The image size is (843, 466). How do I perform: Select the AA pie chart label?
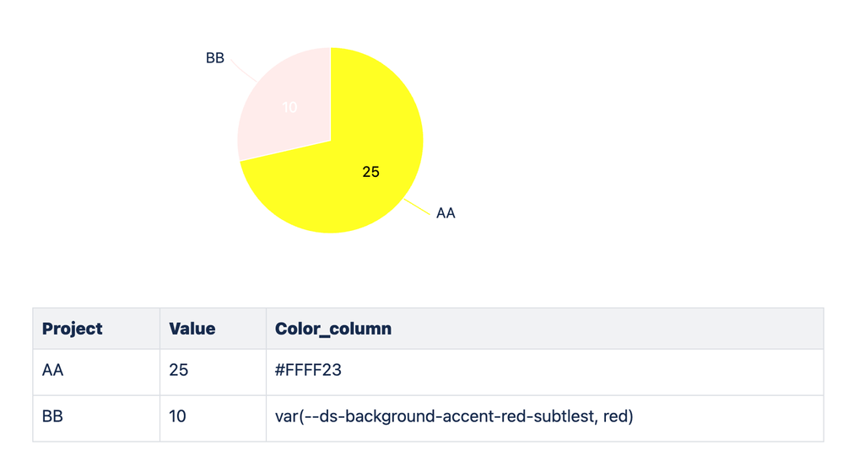[446, 213]
